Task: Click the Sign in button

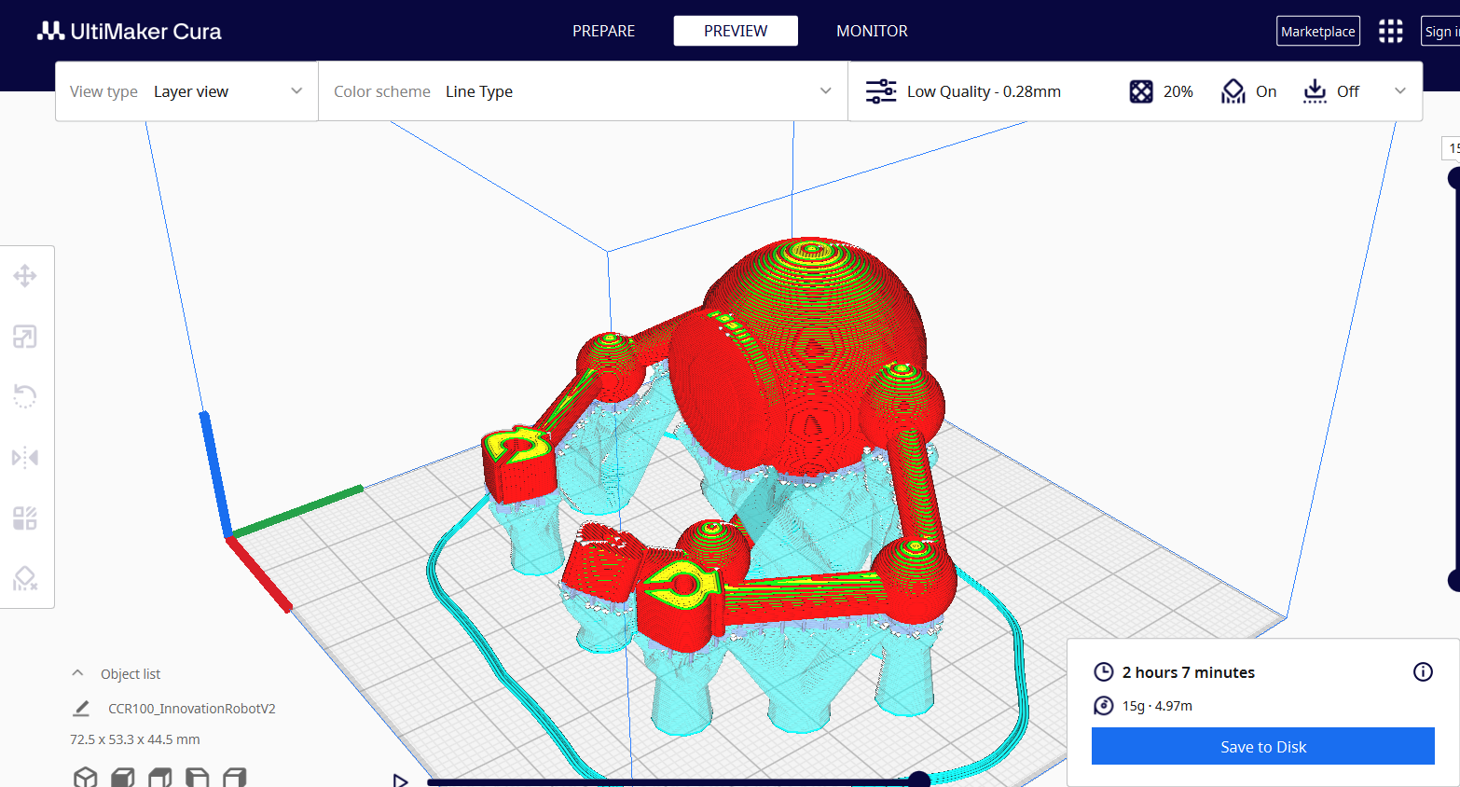Action: click(x=1440, y=31)
